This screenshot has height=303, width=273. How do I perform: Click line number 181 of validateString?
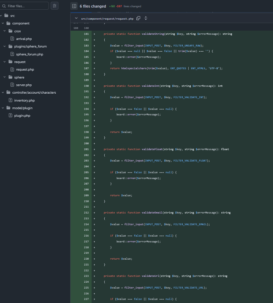tap(86, 34)
